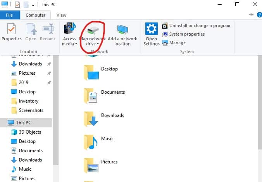Image resolution: width=262 pixels, height=182 pixels.
Task: Click the Quick Access new folder icon
Action: [x=26, y=5]
